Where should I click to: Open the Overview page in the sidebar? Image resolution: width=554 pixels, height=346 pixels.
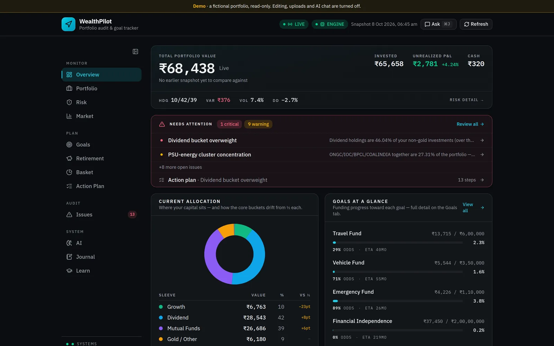[x=101, y=75]
